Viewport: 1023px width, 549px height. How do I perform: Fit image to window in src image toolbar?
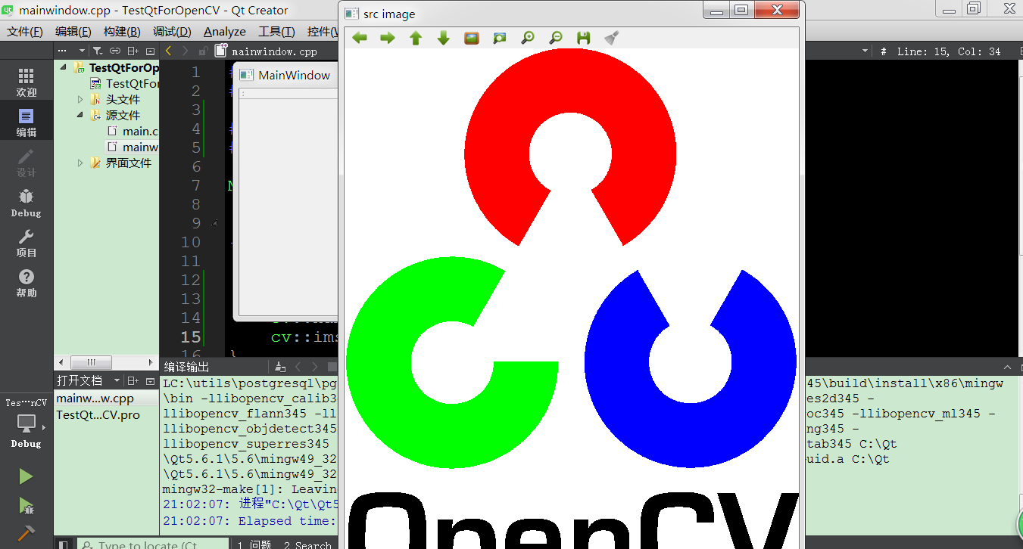click(x=500, y=38)
